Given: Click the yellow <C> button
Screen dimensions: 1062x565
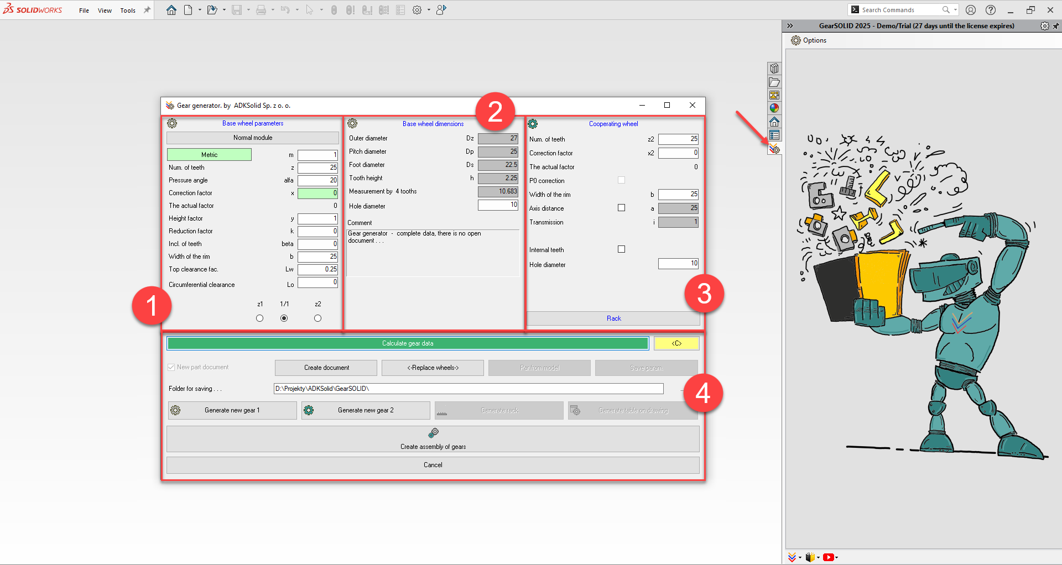Looking at the screenshot, I should click(676, 343).
